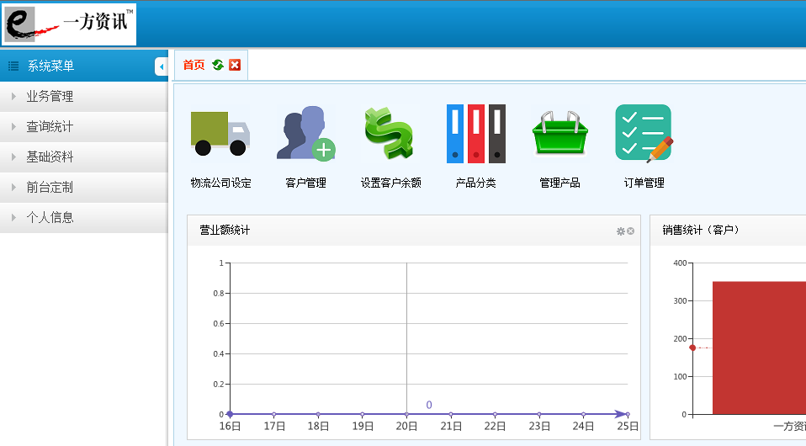Click the 20日 data point on chart
The width and height of the screenshot is (806, 446).
tap(406, 414)
